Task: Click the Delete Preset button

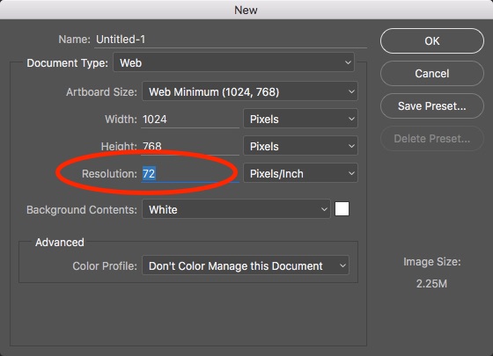Action: 431,139
